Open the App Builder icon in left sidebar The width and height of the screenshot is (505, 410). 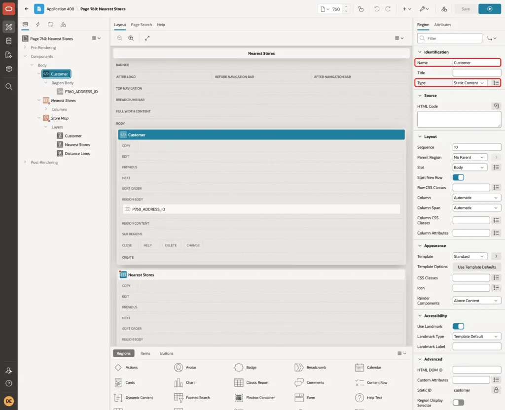pos(9,27)
